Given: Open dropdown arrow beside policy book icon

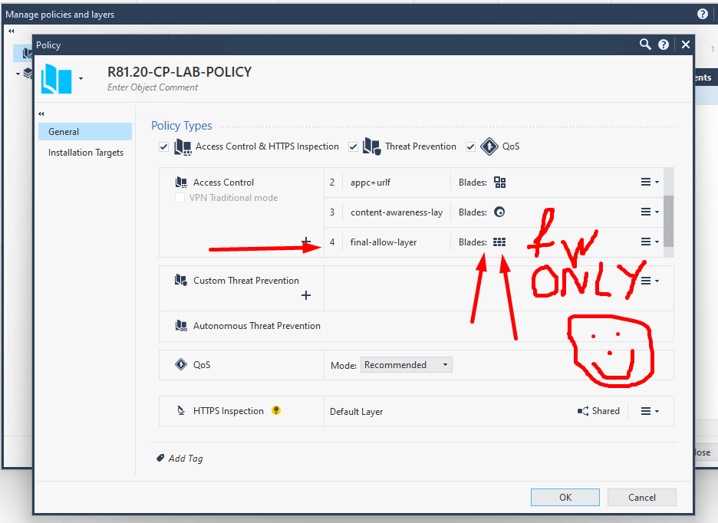Looking at the screenshot, I should tap(81, 78).
